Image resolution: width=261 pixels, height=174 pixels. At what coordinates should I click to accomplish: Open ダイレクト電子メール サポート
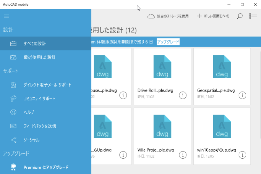pyautogui.click(x=45, y=85)
